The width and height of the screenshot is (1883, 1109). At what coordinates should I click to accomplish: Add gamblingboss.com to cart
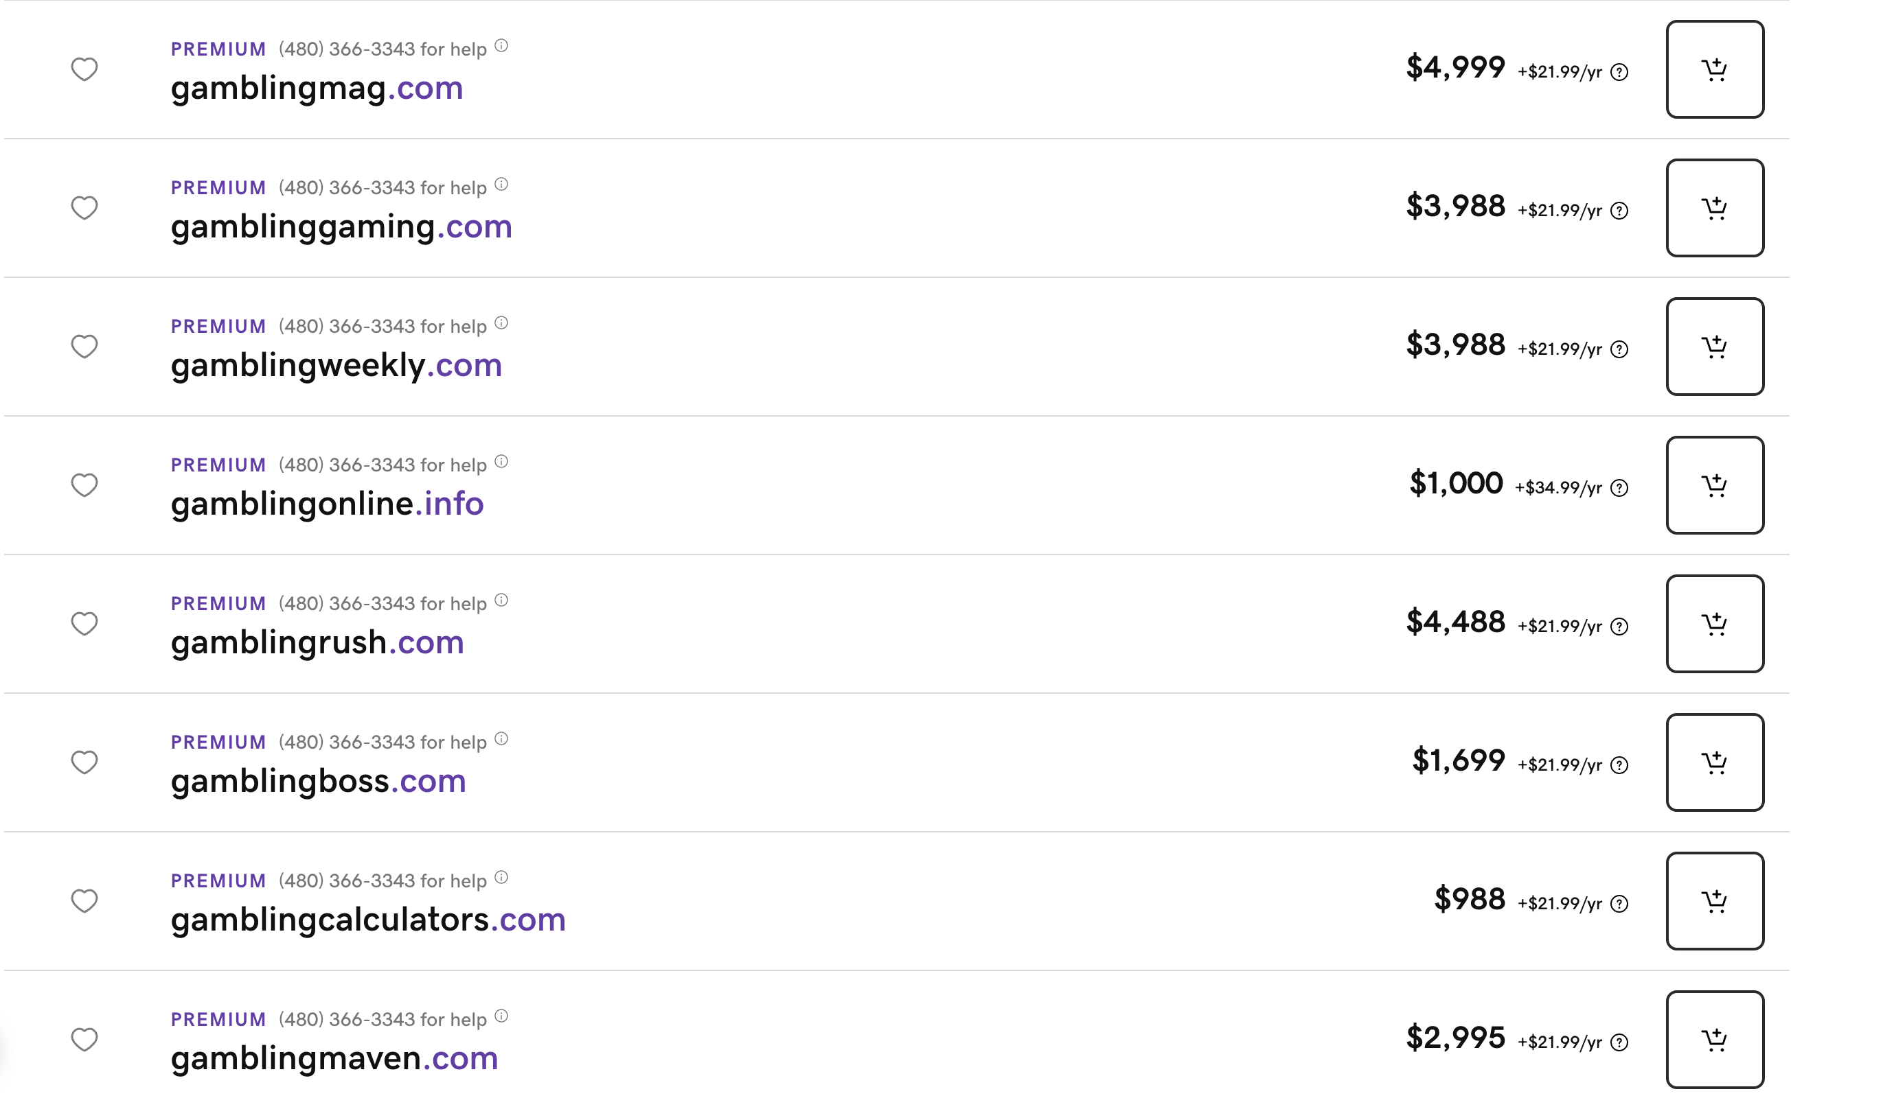pos(1714,762)
